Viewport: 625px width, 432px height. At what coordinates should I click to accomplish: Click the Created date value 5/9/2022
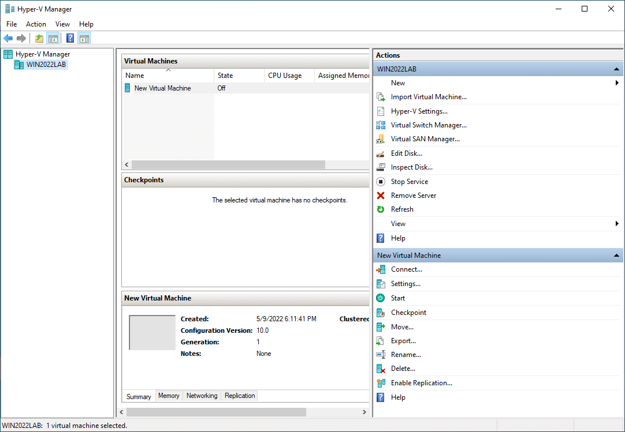point(286,319)
